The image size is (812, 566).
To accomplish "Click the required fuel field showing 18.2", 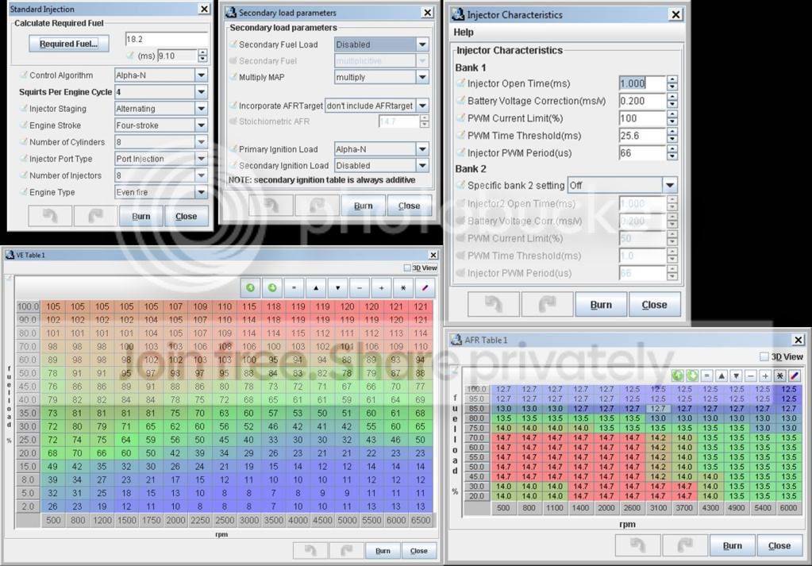I will (x=166, y=39).
